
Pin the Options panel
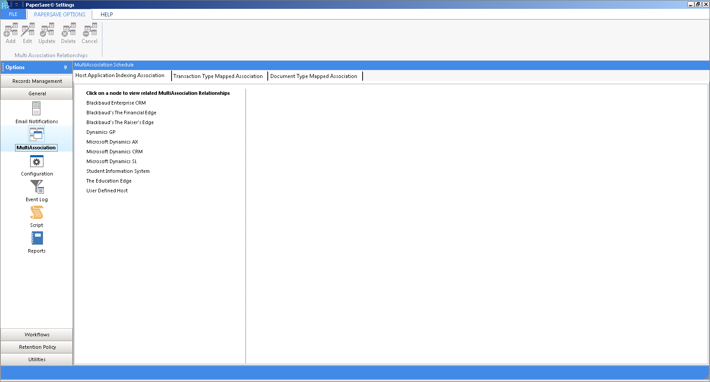(65, 67)
